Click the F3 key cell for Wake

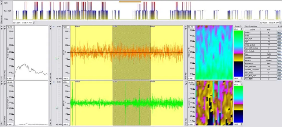[269, 35]
